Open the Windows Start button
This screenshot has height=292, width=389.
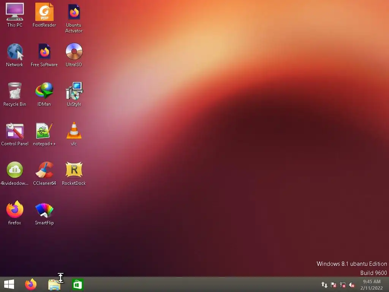[9, 284]
